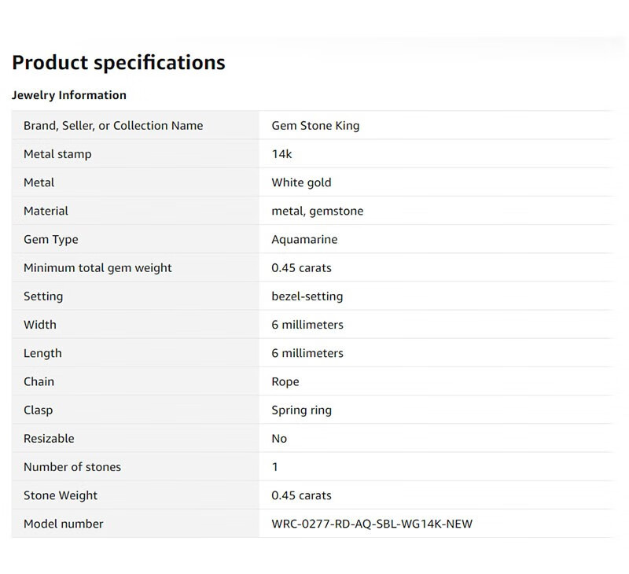Click the Product specifications heading
Image resolution: width=629 pixels, height=574 pixels.
[119, 63]
